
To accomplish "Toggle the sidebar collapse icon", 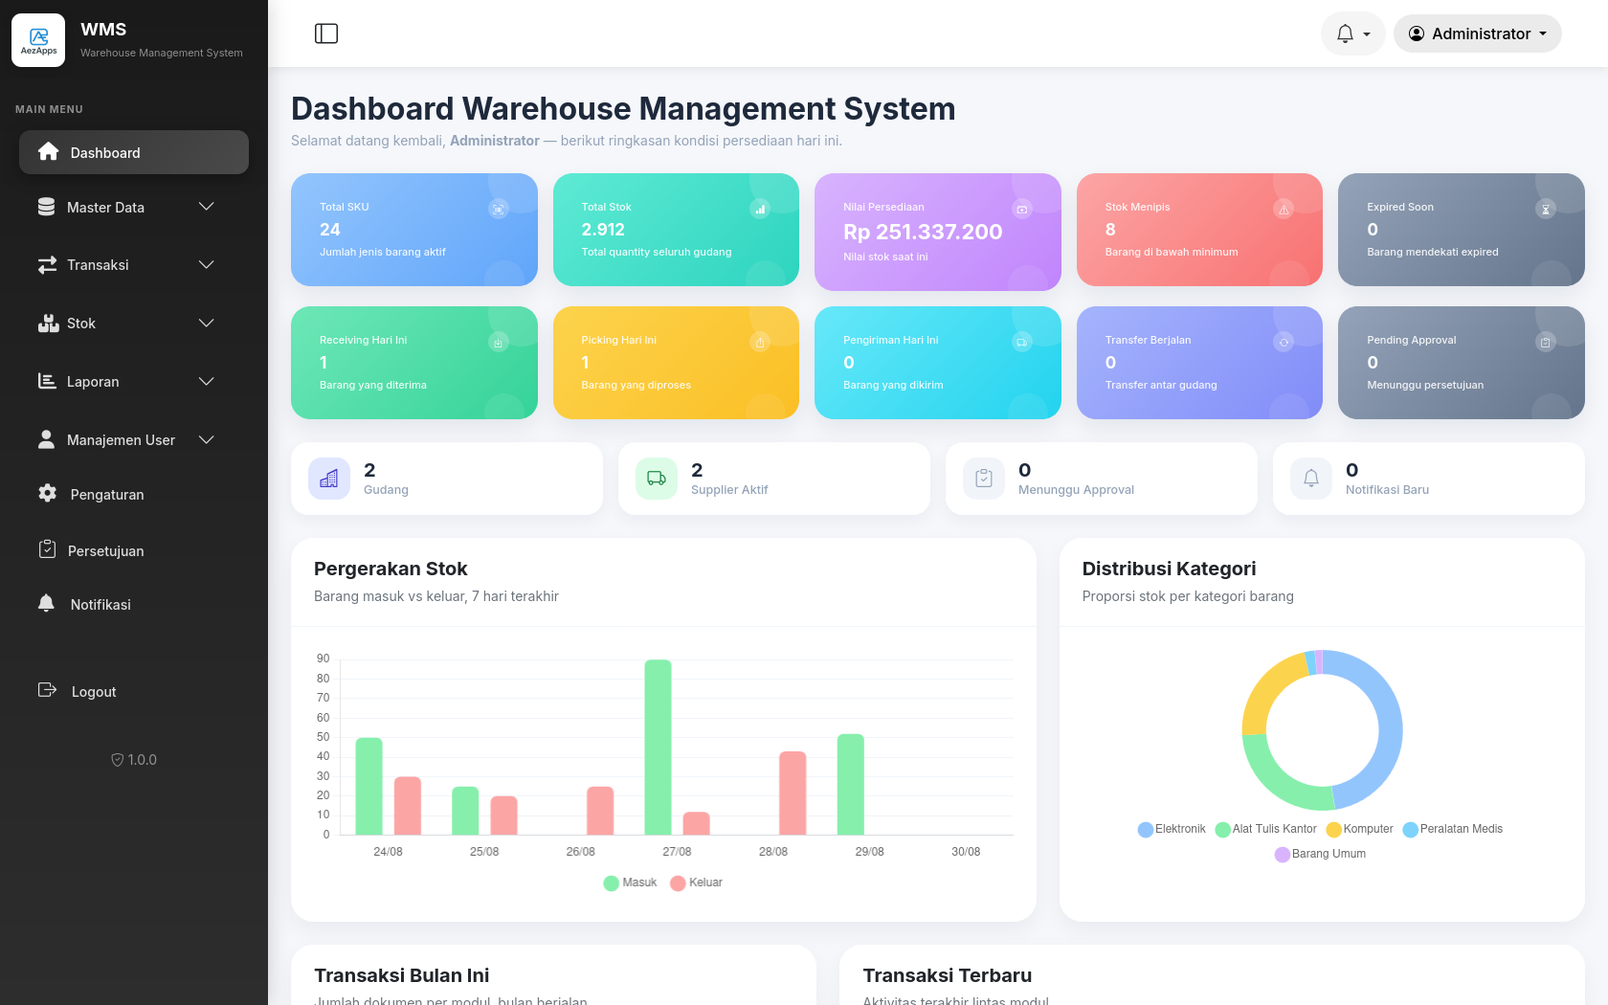I will coord(326,33).
